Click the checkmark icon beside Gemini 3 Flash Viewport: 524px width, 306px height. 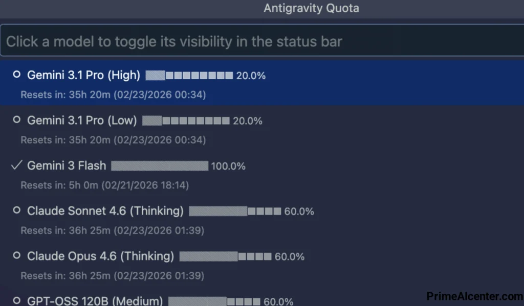coord(16,165)
